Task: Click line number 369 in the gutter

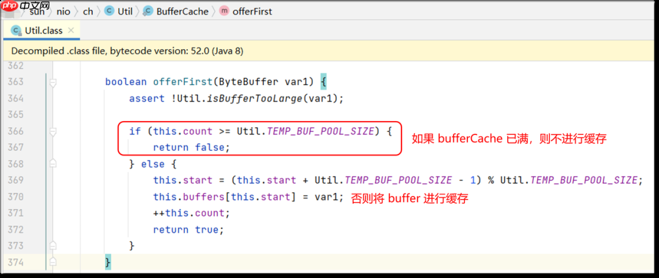Action: [x=16, y=180]
